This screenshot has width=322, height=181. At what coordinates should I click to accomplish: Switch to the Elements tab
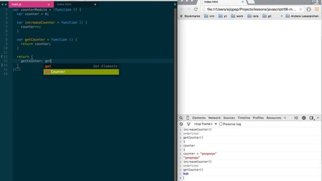199,118
